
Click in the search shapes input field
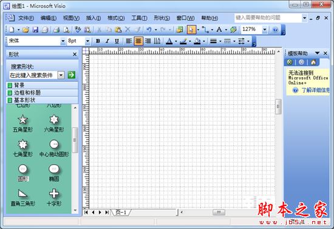pyautogui.click(x=33, y=75)
